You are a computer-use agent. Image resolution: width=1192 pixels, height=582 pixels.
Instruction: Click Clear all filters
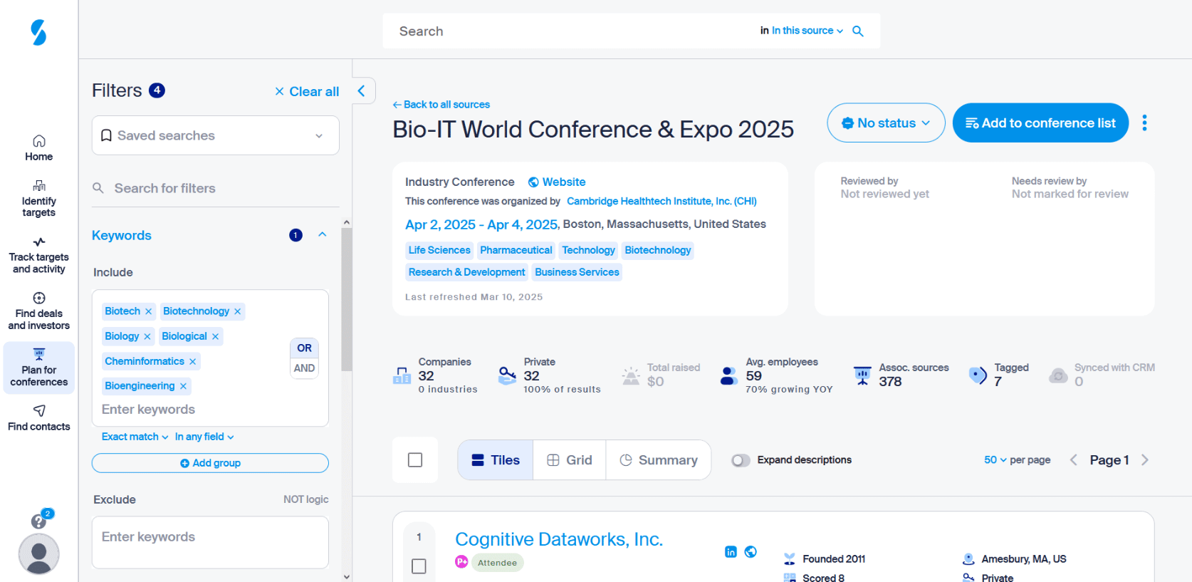click(x=307, y=91)
